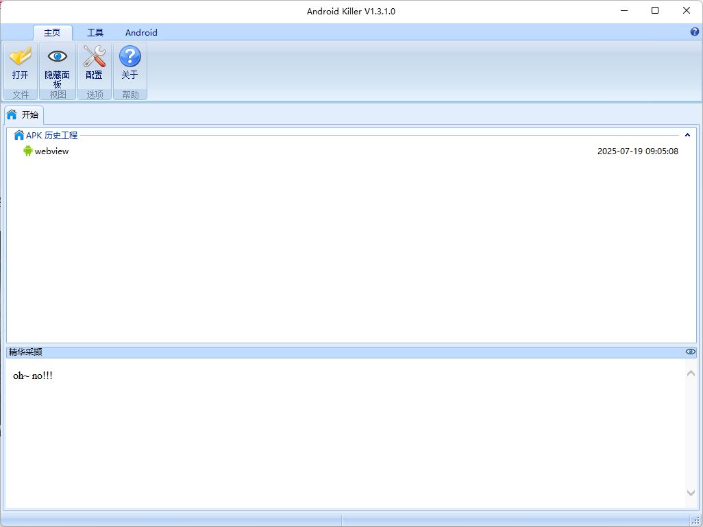Click the scroll up arrow in 精华采撷
This screenshot has height=527, width=703.
pyautogui.click(x=691, y=373)
